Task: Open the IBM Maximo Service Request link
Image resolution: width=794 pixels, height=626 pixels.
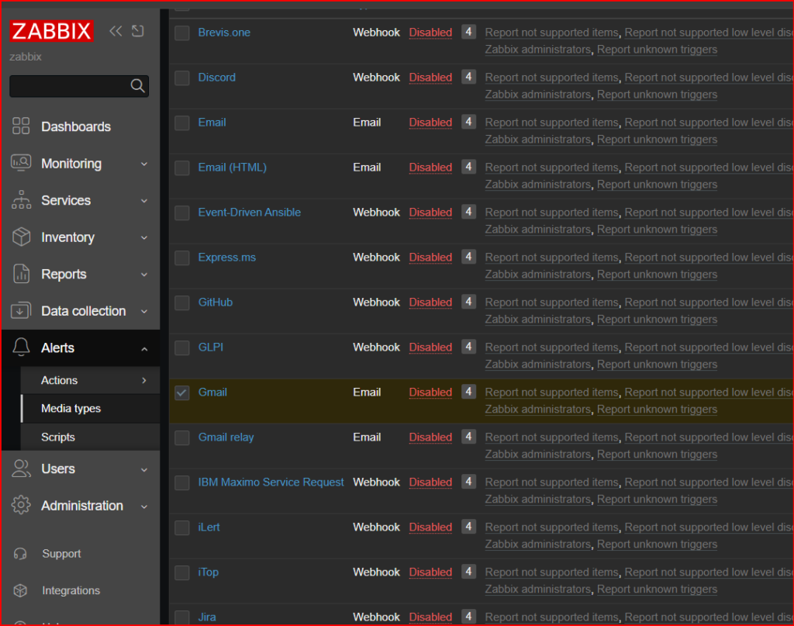Action: pyautogui.click(x=271, y=482)
